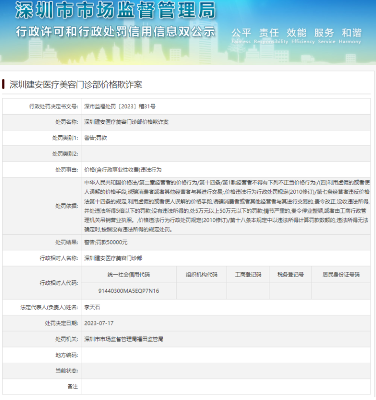Click the representative name 李天石
Image resolution: width=376 pixels, height=400 pixels.
[92, 307]
